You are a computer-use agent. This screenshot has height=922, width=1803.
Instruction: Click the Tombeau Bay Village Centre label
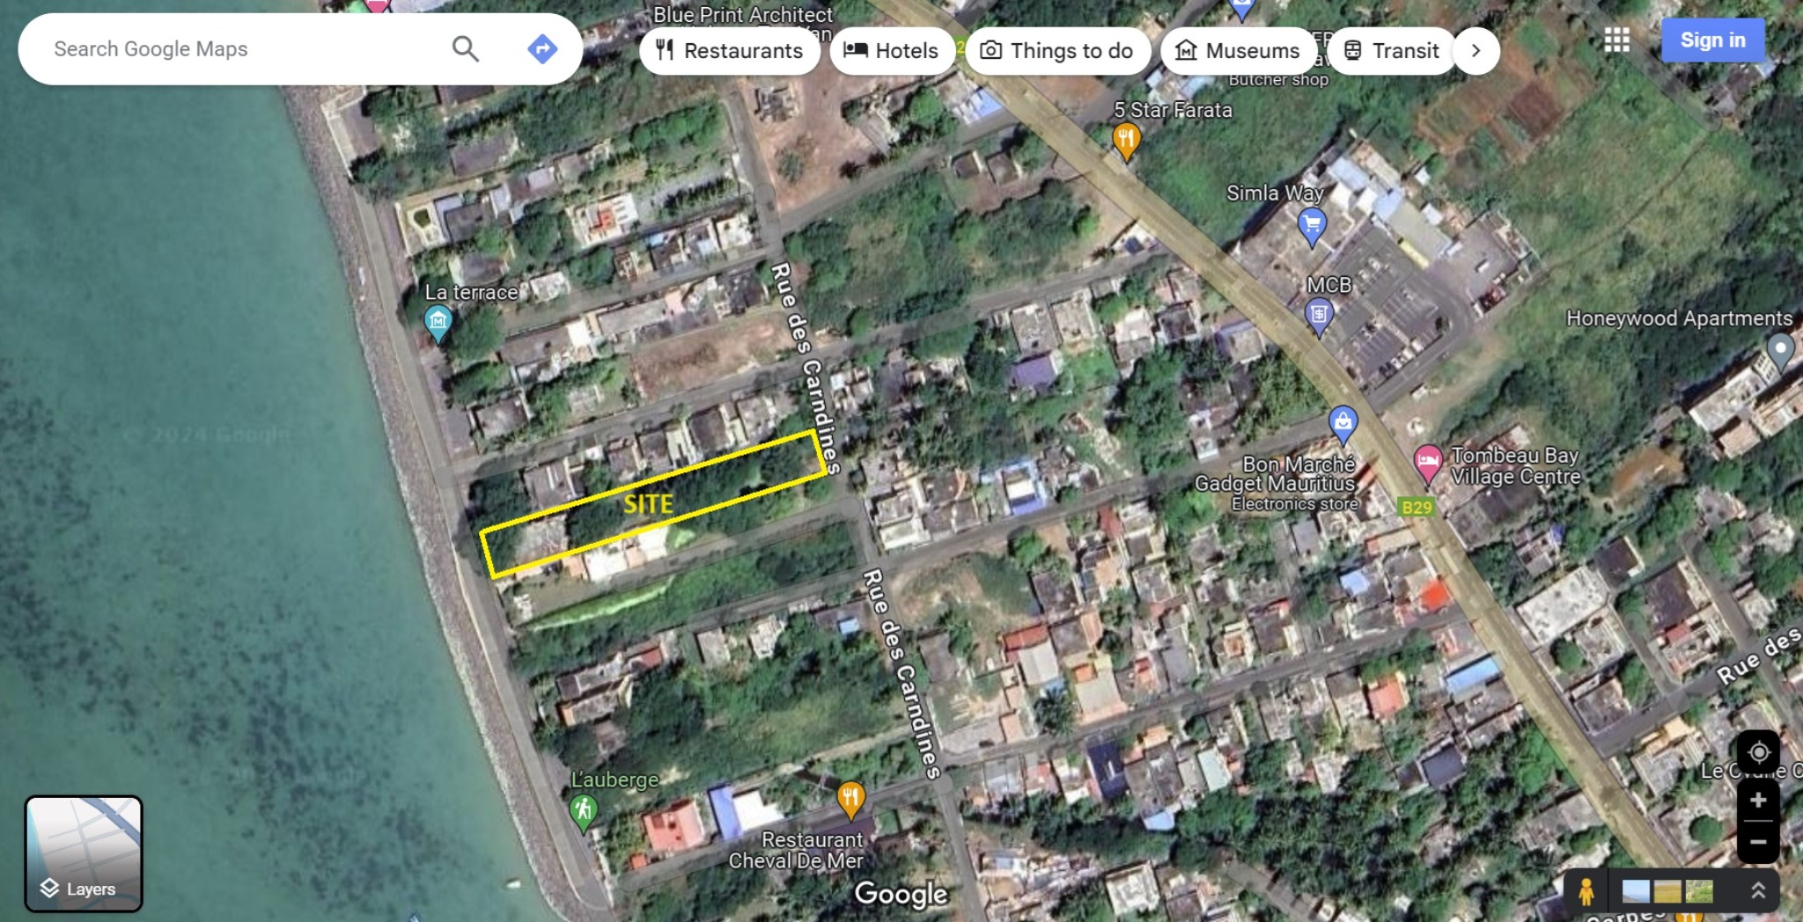coord(1515,466)
